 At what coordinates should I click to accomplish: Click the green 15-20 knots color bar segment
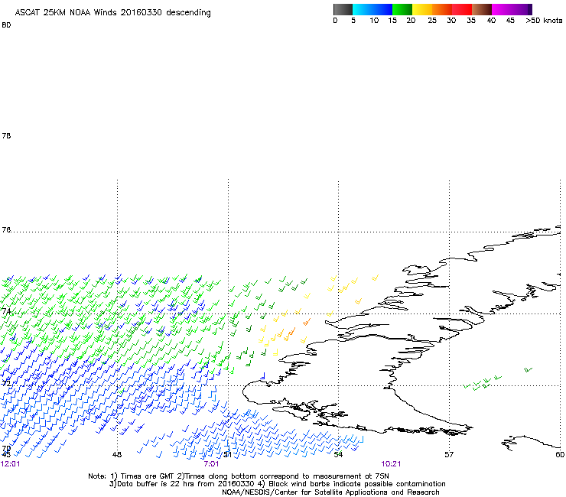tap(402, 9)
